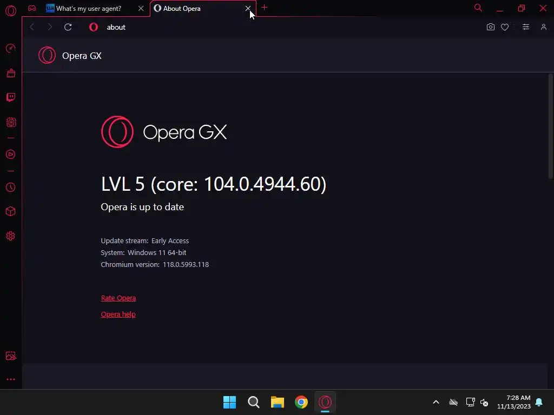Launch Chrome from the taskbar
The height and width of the screenshot is (415, 554).
pos(301,402)
